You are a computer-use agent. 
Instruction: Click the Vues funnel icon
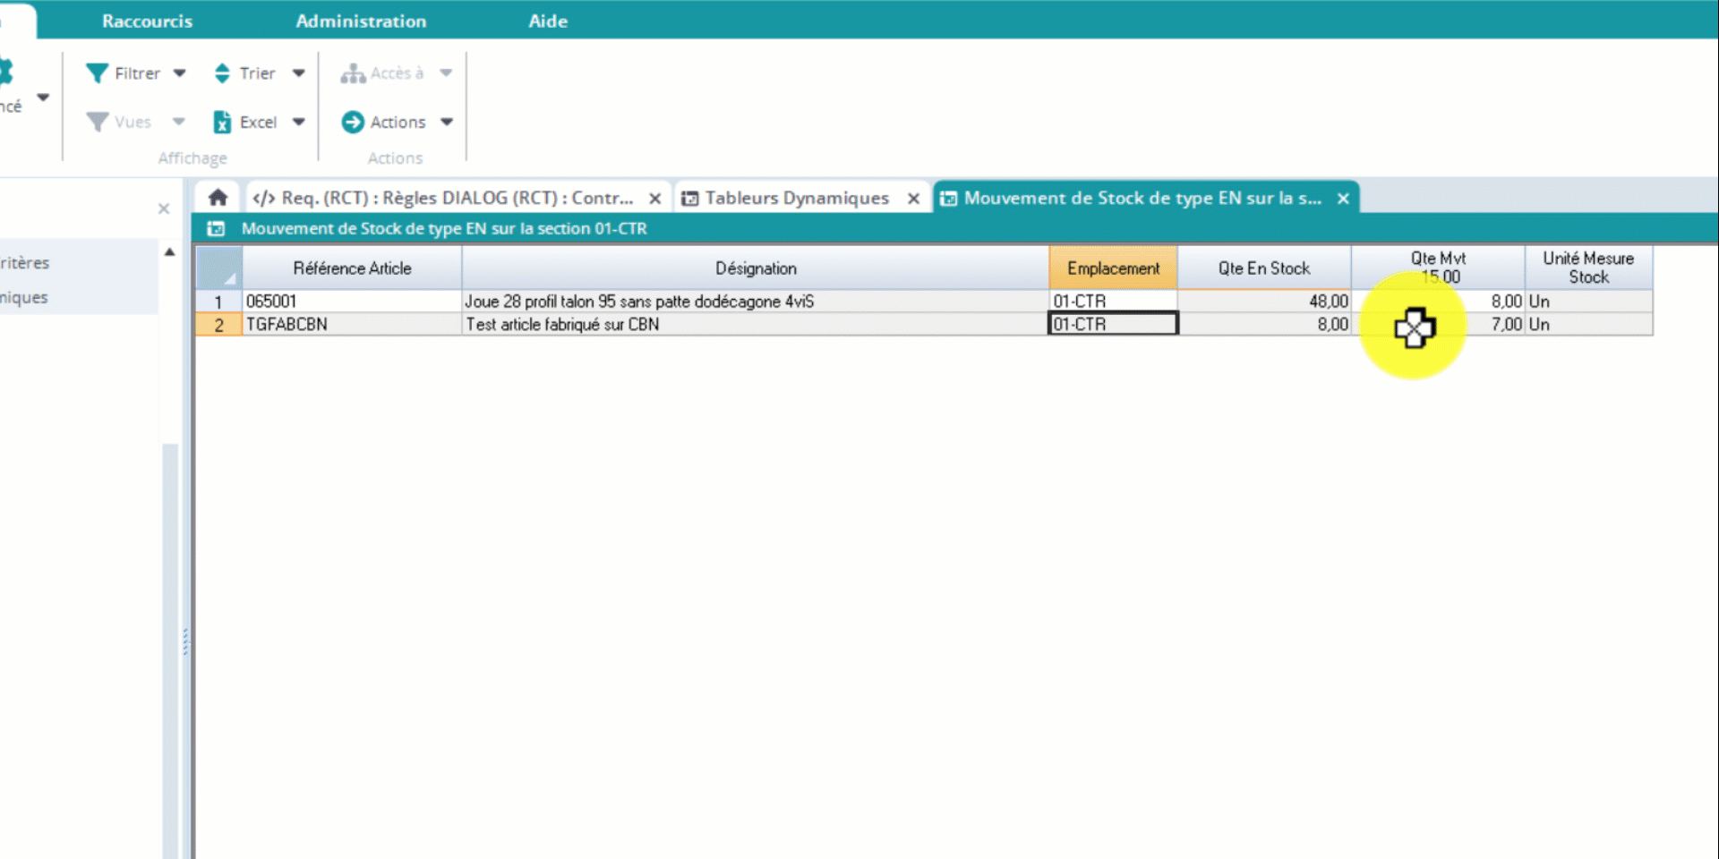click(97, 122)
